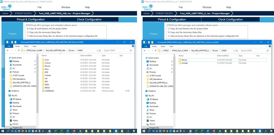Expand address bar history dropdown in HAL Explorer

pos(97,50)
